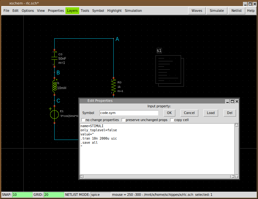
Task: Click the capacitor C0 symbol
Action: [55, 58]
